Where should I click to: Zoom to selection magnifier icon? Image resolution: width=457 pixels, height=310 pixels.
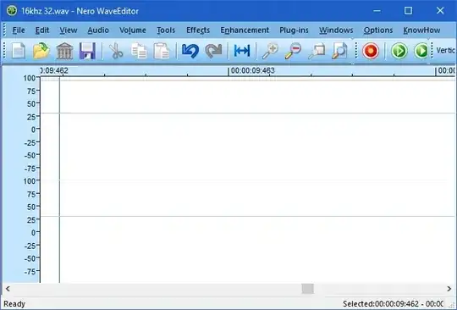(x=317, y=51)
